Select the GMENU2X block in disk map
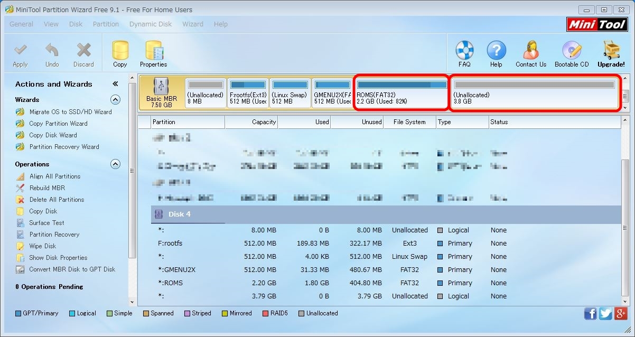The height and width of the screenshot is (337, 635). pos(332,93)
